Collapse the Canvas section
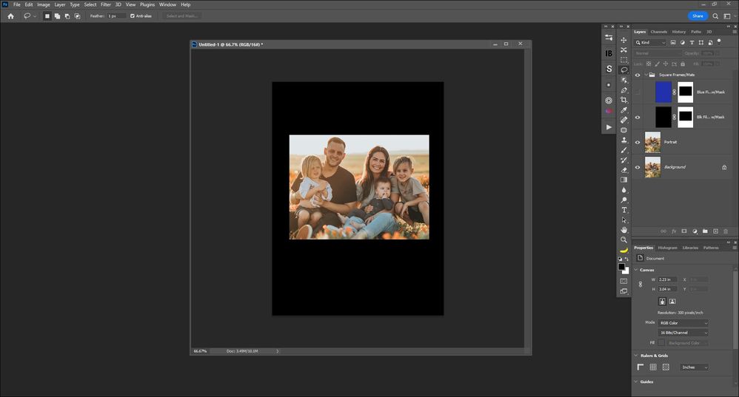 point(636,270)
